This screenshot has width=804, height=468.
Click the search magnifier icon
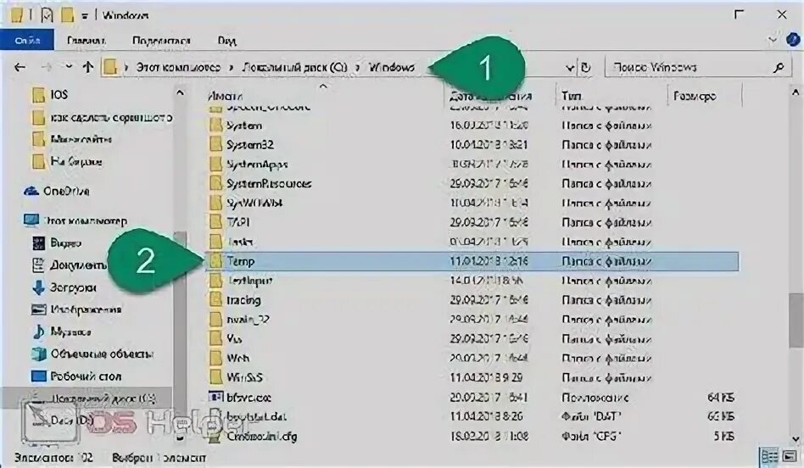point(779,68)
